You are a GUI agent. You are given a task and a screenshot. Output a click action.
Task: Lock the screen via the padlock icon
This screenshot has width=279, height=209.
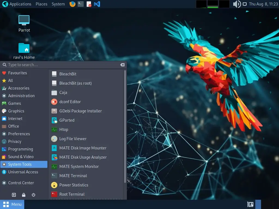pos(23,195)
